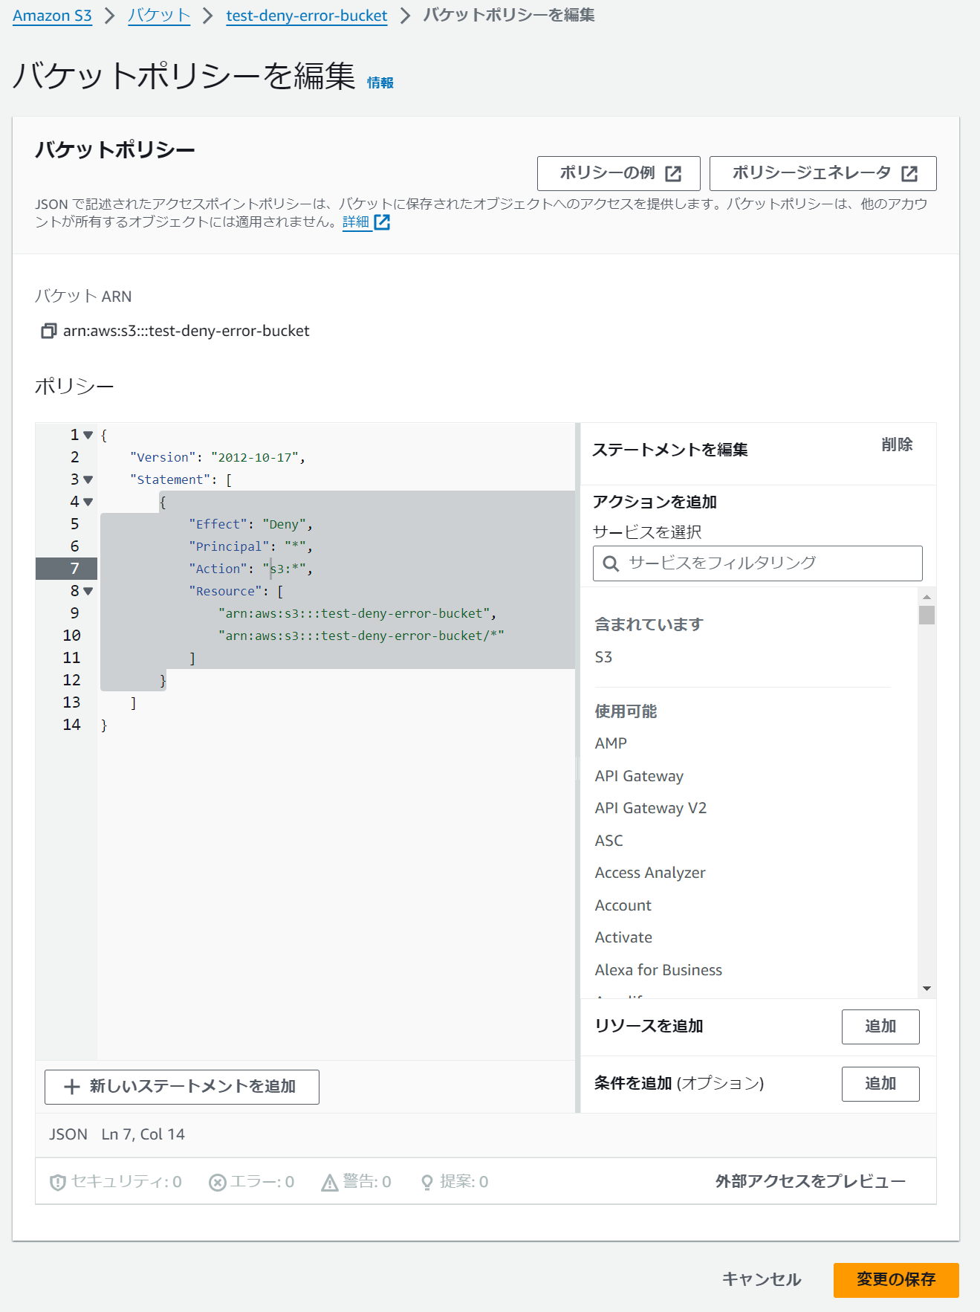980x1312 pixels.
Task: Click 追加 button for リソースを追加
Action: pos(880,1027)
